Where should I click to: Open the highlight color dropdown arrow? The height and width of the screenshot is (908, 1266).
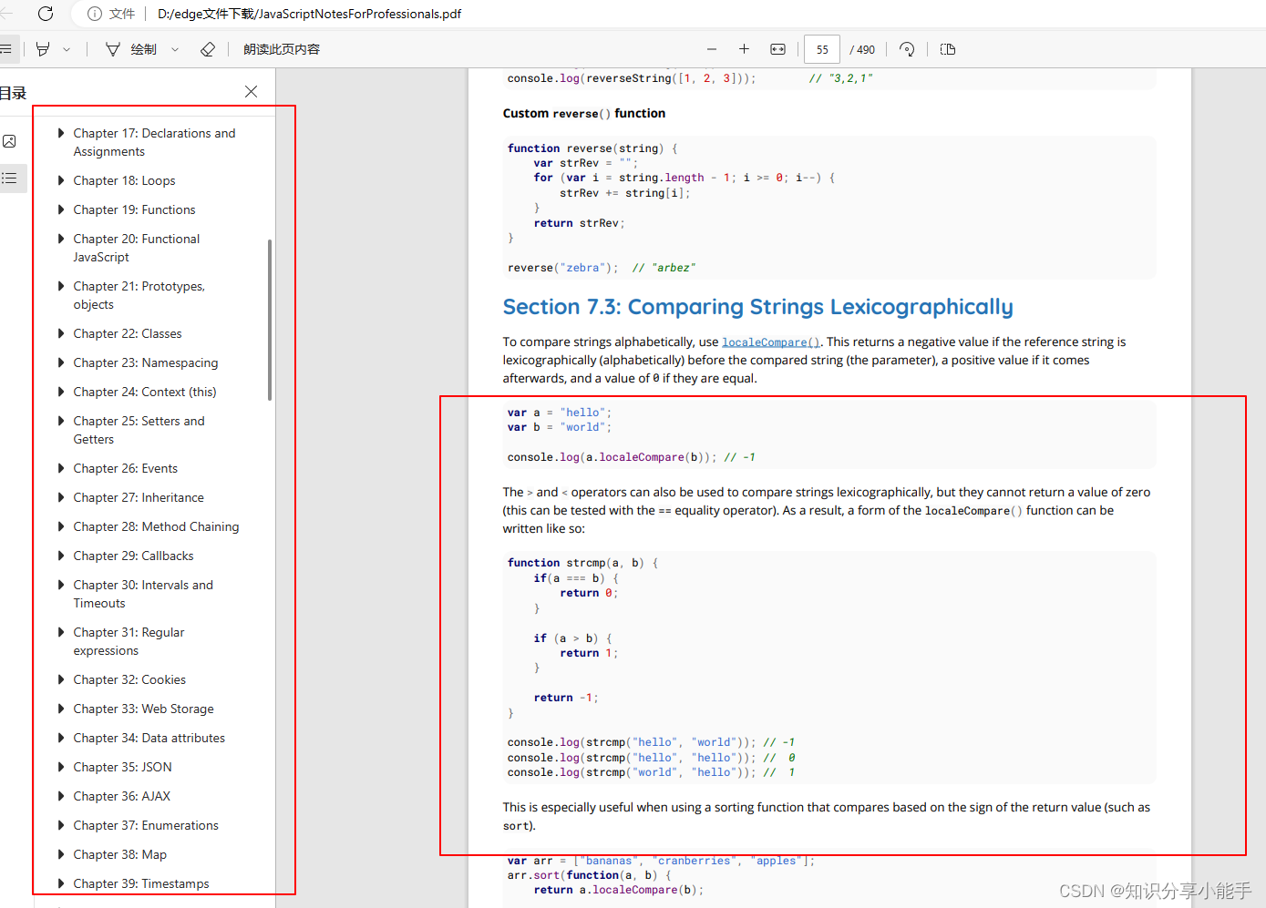coord(67,49)
